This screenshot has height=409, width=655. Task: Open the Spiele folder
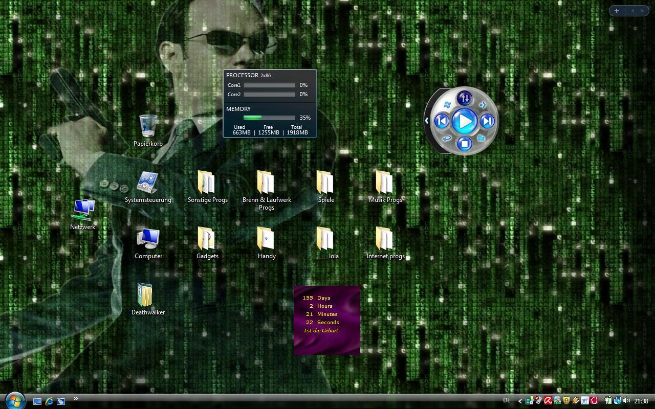[326, 187]
